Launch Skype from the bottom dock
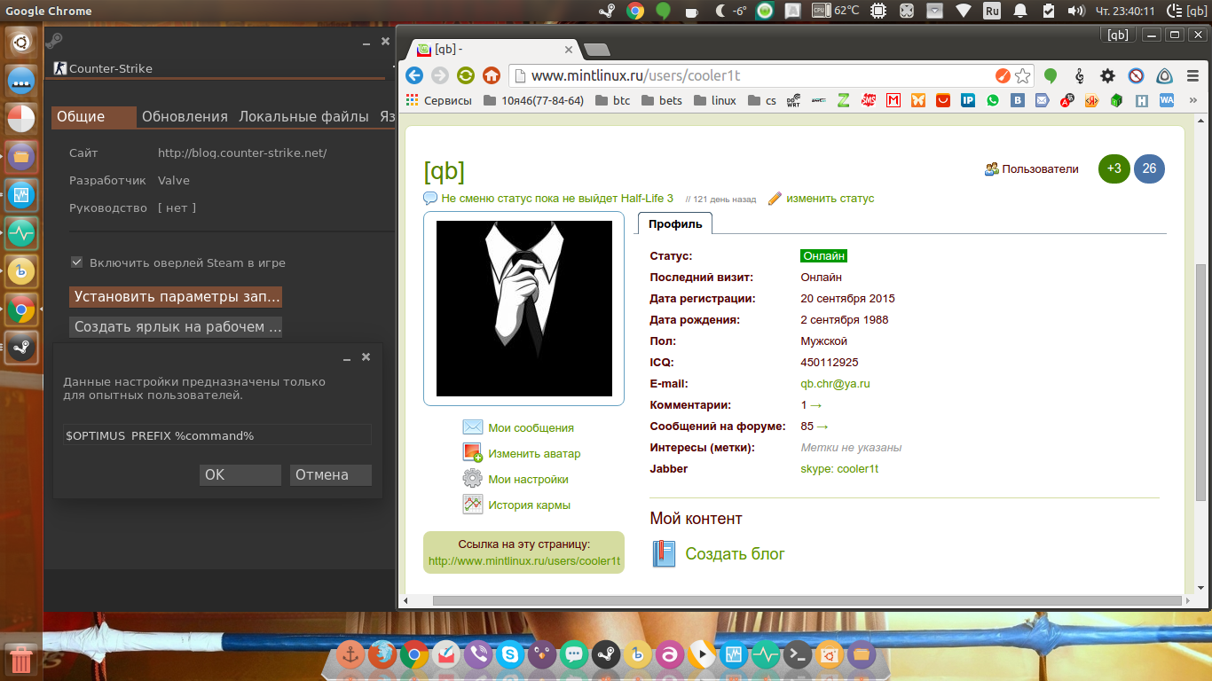The height and width of the screenshot is (681, 1212). tap(509, 655)
